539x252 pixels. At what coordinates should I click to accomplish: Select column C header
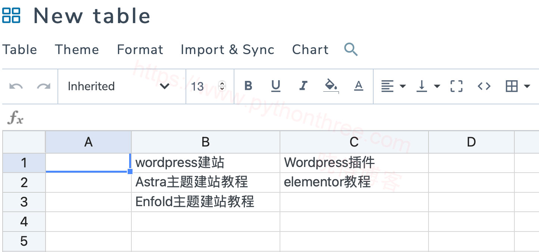click(x=354, y=142)
